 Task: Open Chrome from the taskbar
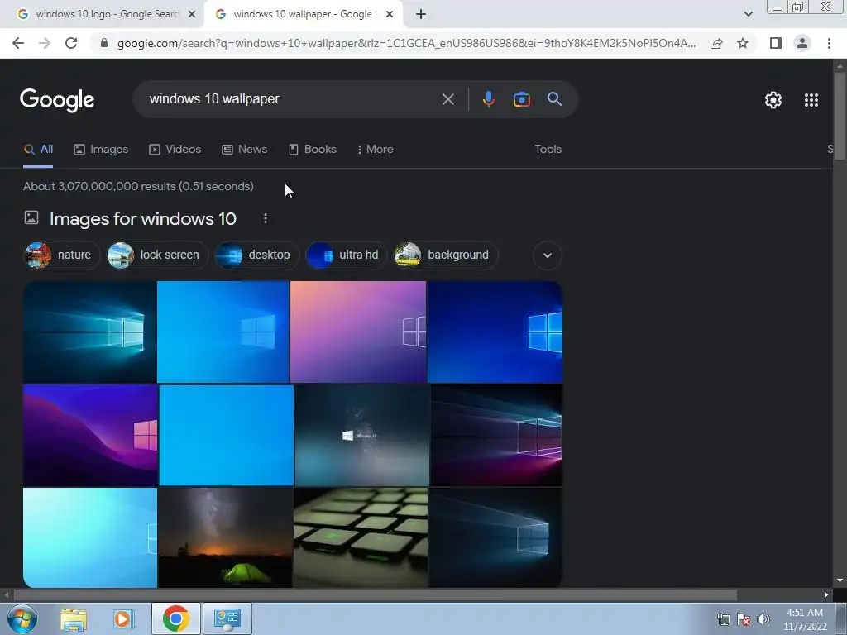coord(175,618)
